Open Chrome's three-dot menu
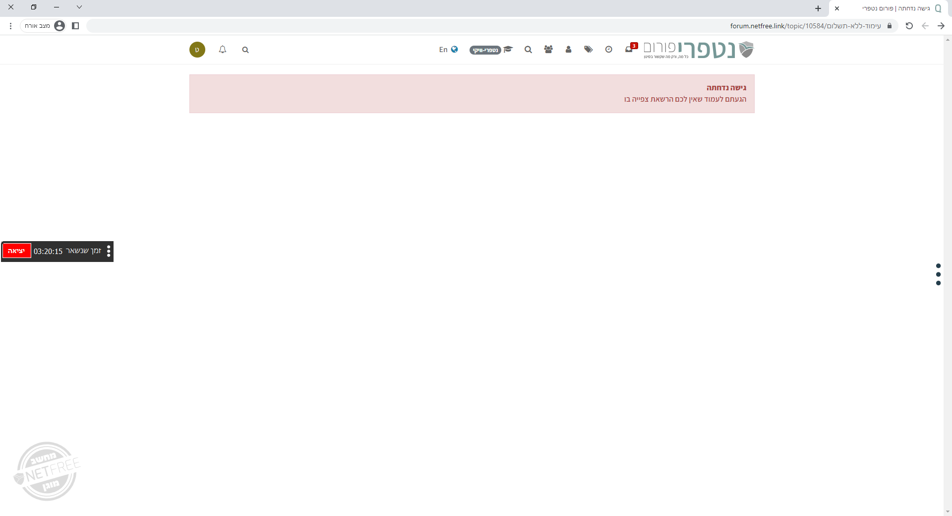Viewport: 952px width, 516px height. click(x=10, y=26)
